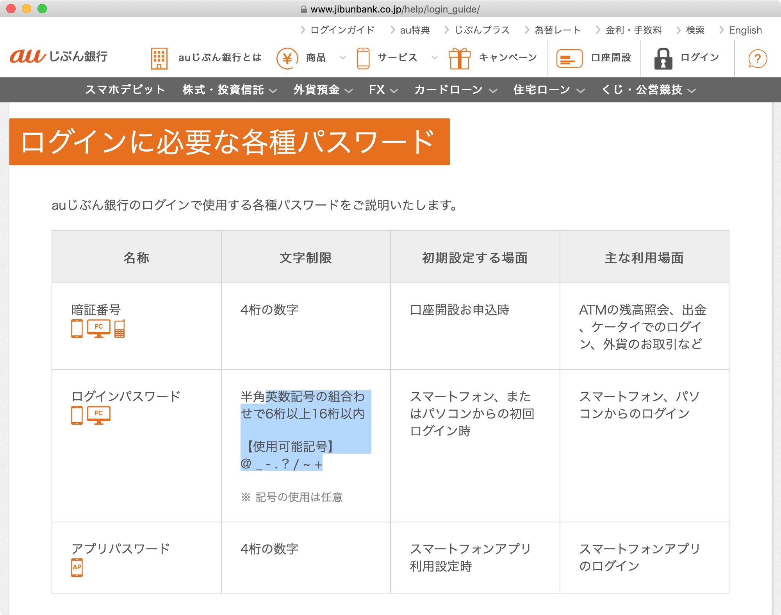Click the 名称 column header
This screenshot has width=781, height=615.
pyautogui.click(x=136, y=257)
